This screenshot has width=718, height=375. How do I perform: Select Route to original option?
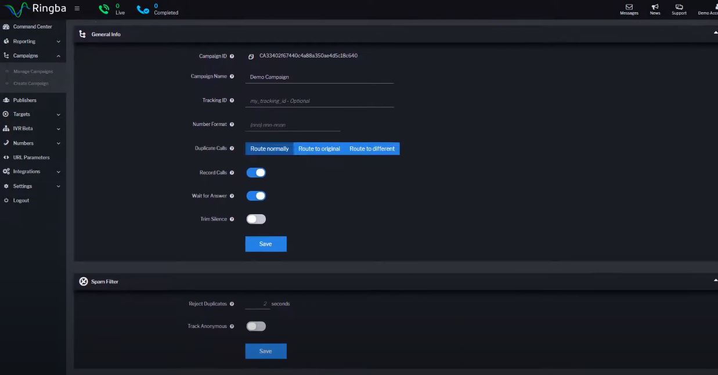319,149
